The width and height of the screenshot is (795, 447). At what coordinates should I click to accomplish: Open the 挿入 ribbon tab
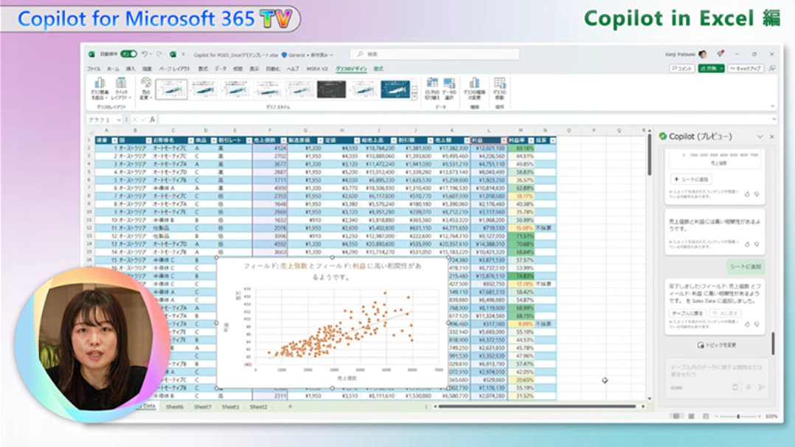(x=131, y=68)
